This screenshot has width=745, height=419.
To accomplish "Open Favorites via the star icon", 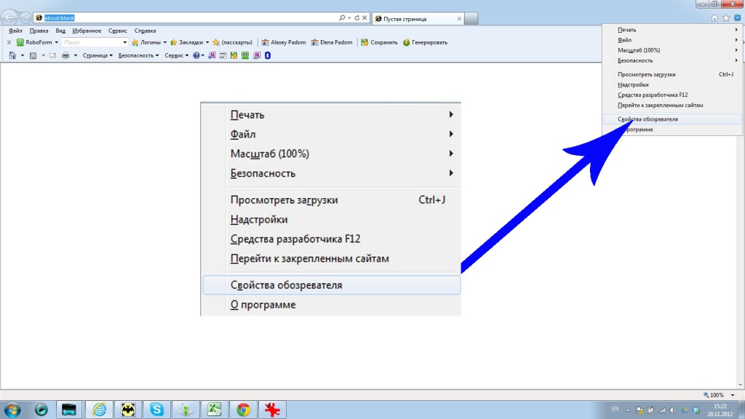I will tap(725, 17).
